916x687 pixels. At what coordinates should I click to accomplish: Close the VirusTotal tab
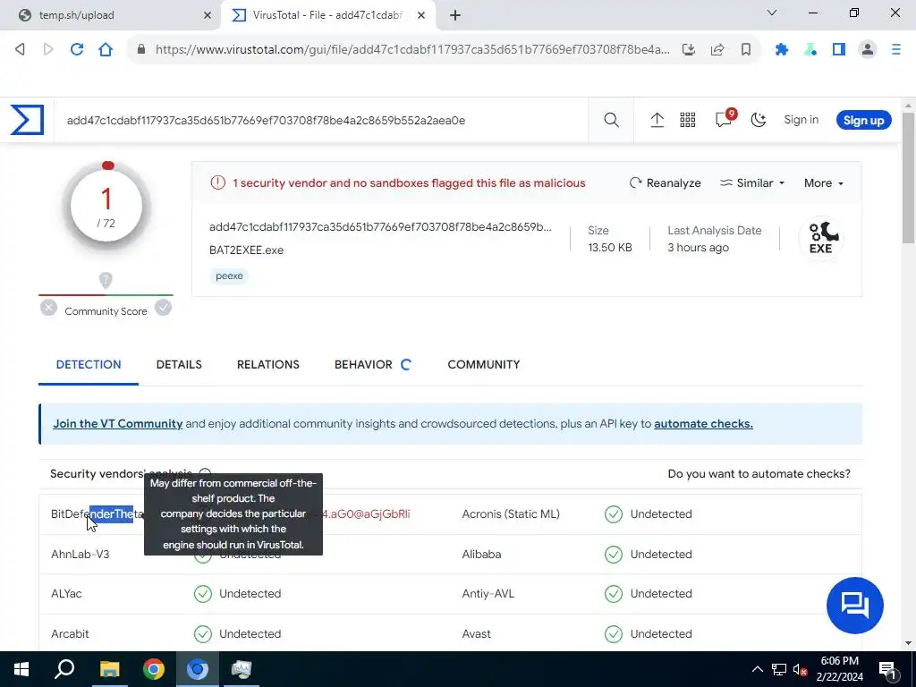420,15
